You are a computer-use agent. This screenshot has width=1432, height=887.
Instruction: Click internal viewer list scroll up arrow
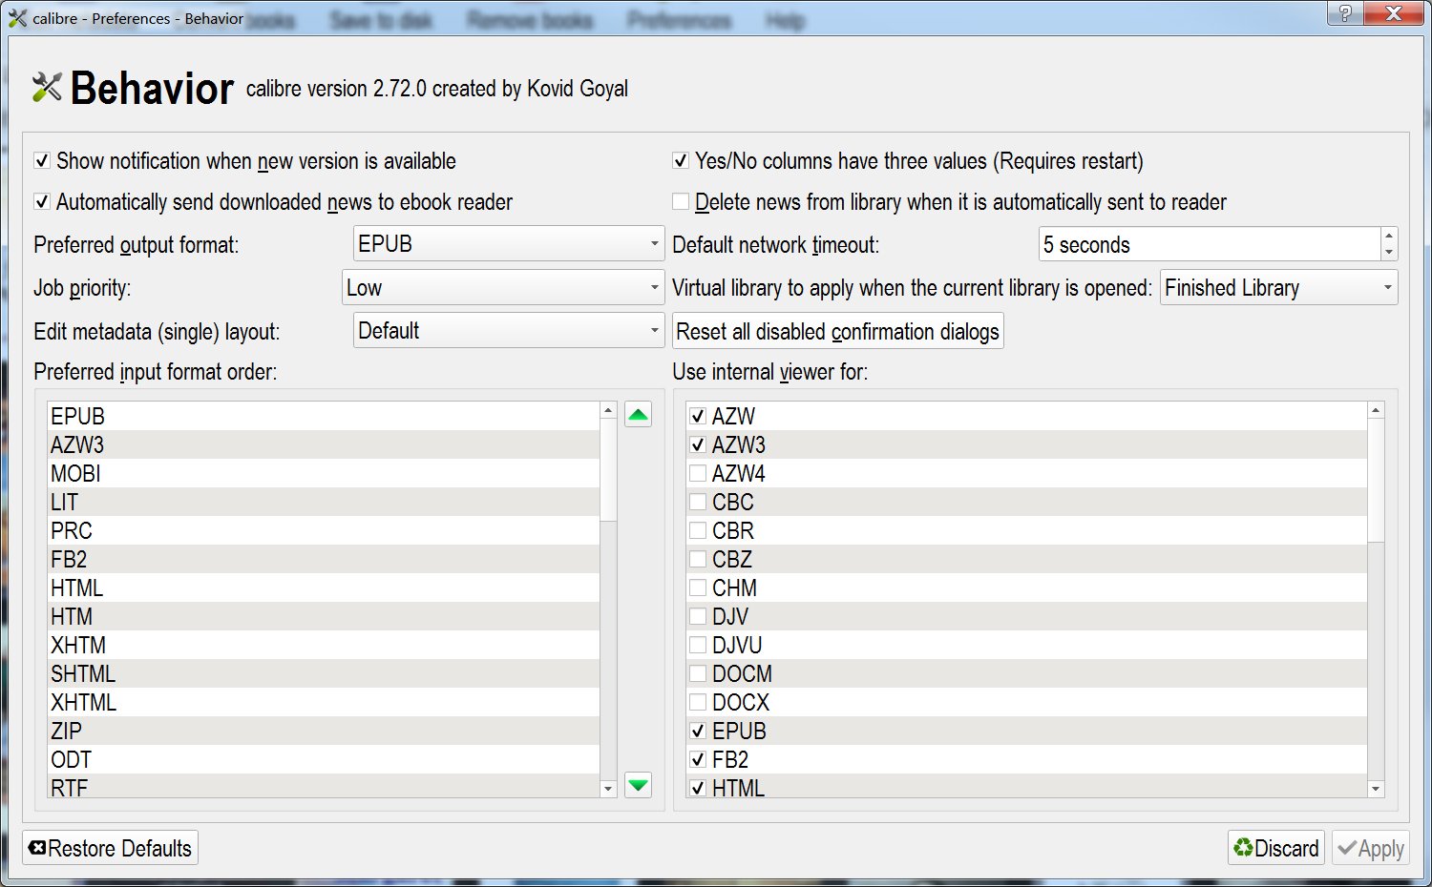[x=1376, y=410]
